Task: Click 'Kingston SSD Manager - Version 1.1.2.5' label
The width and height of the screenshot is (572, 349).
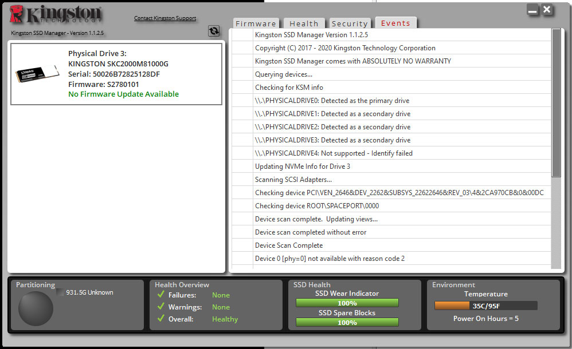Action: [57, 33]
